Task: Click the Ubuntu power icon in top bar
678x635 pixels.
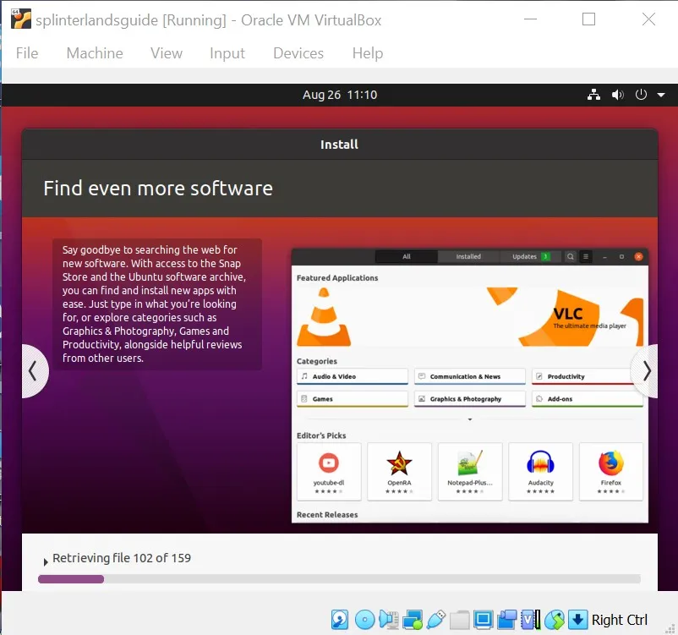Action: [x=641, y=95]
